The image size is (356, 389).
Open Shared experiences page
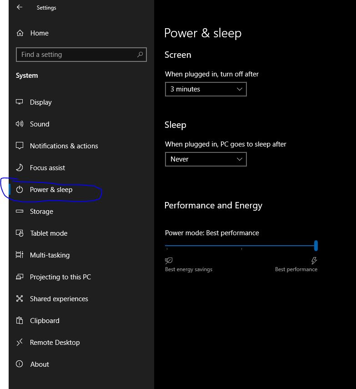(x=59, y=299)
